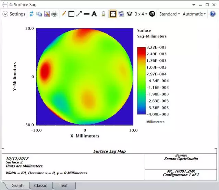
Task: Toggle the window lock icon
Action: [x=104, y=14]
